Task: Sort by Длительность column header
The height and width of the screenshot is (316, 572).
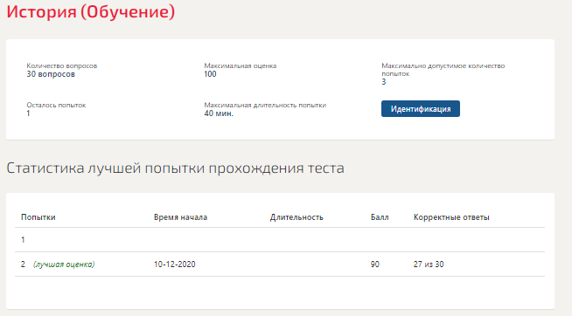Action: coord(296,217)
